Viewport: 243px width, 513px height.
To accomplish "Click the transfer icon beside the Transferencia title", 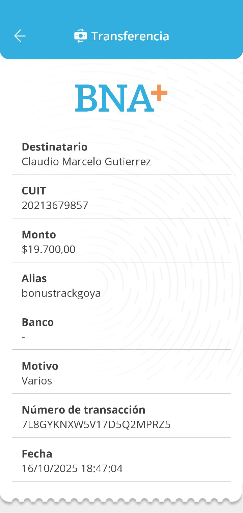I will coord(81,36).
